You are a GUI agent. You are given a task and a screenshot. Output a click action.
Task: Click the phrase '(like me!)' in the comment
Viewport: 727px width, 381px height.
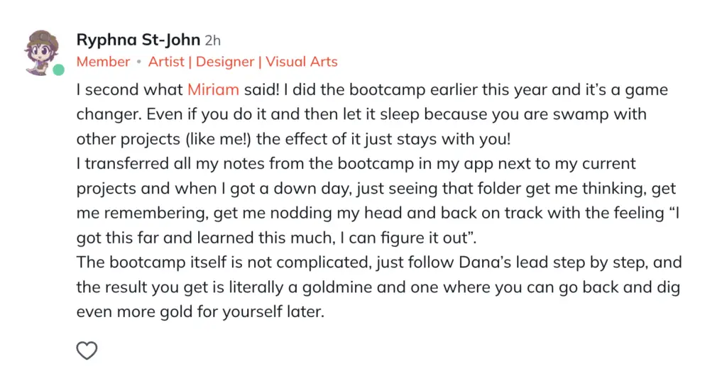pos(218,139)
